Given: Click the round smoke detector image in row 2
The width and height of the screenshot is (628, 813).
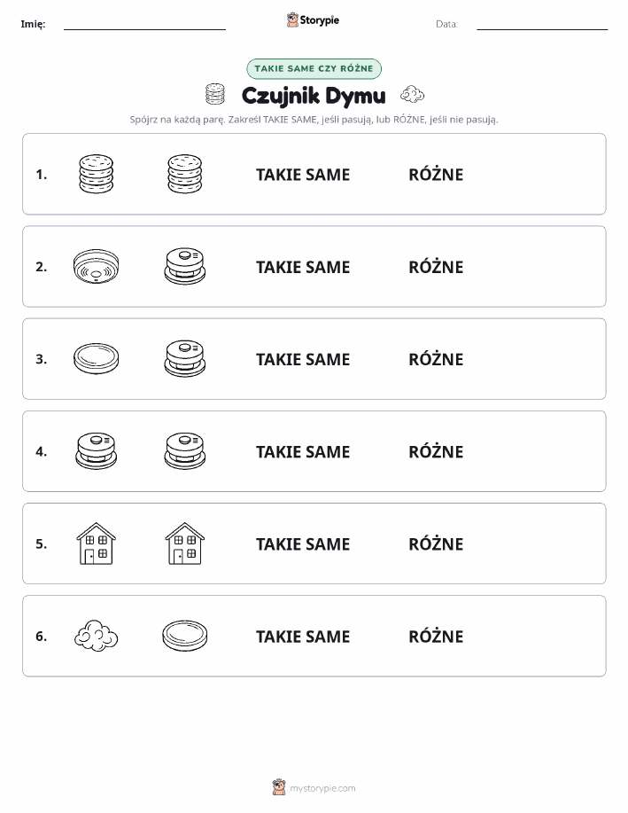Looking at the screenshot, I should point(96,266).
